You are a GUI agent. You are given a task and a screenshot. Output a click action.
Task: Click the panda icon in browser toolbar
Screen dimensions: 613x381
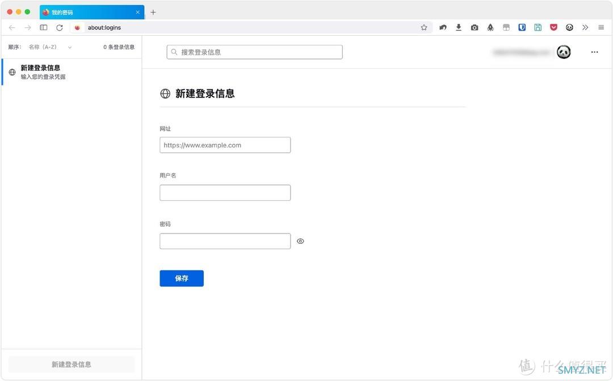tap(569, 27)
